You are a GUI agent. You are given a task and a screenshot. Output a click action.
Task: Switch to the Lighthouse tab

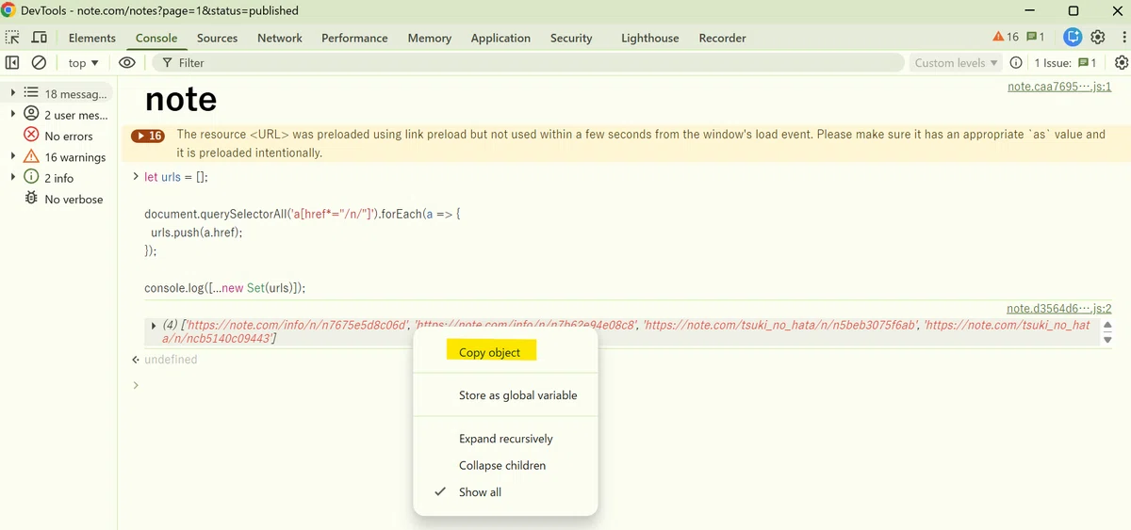click(x=650, y=38)
